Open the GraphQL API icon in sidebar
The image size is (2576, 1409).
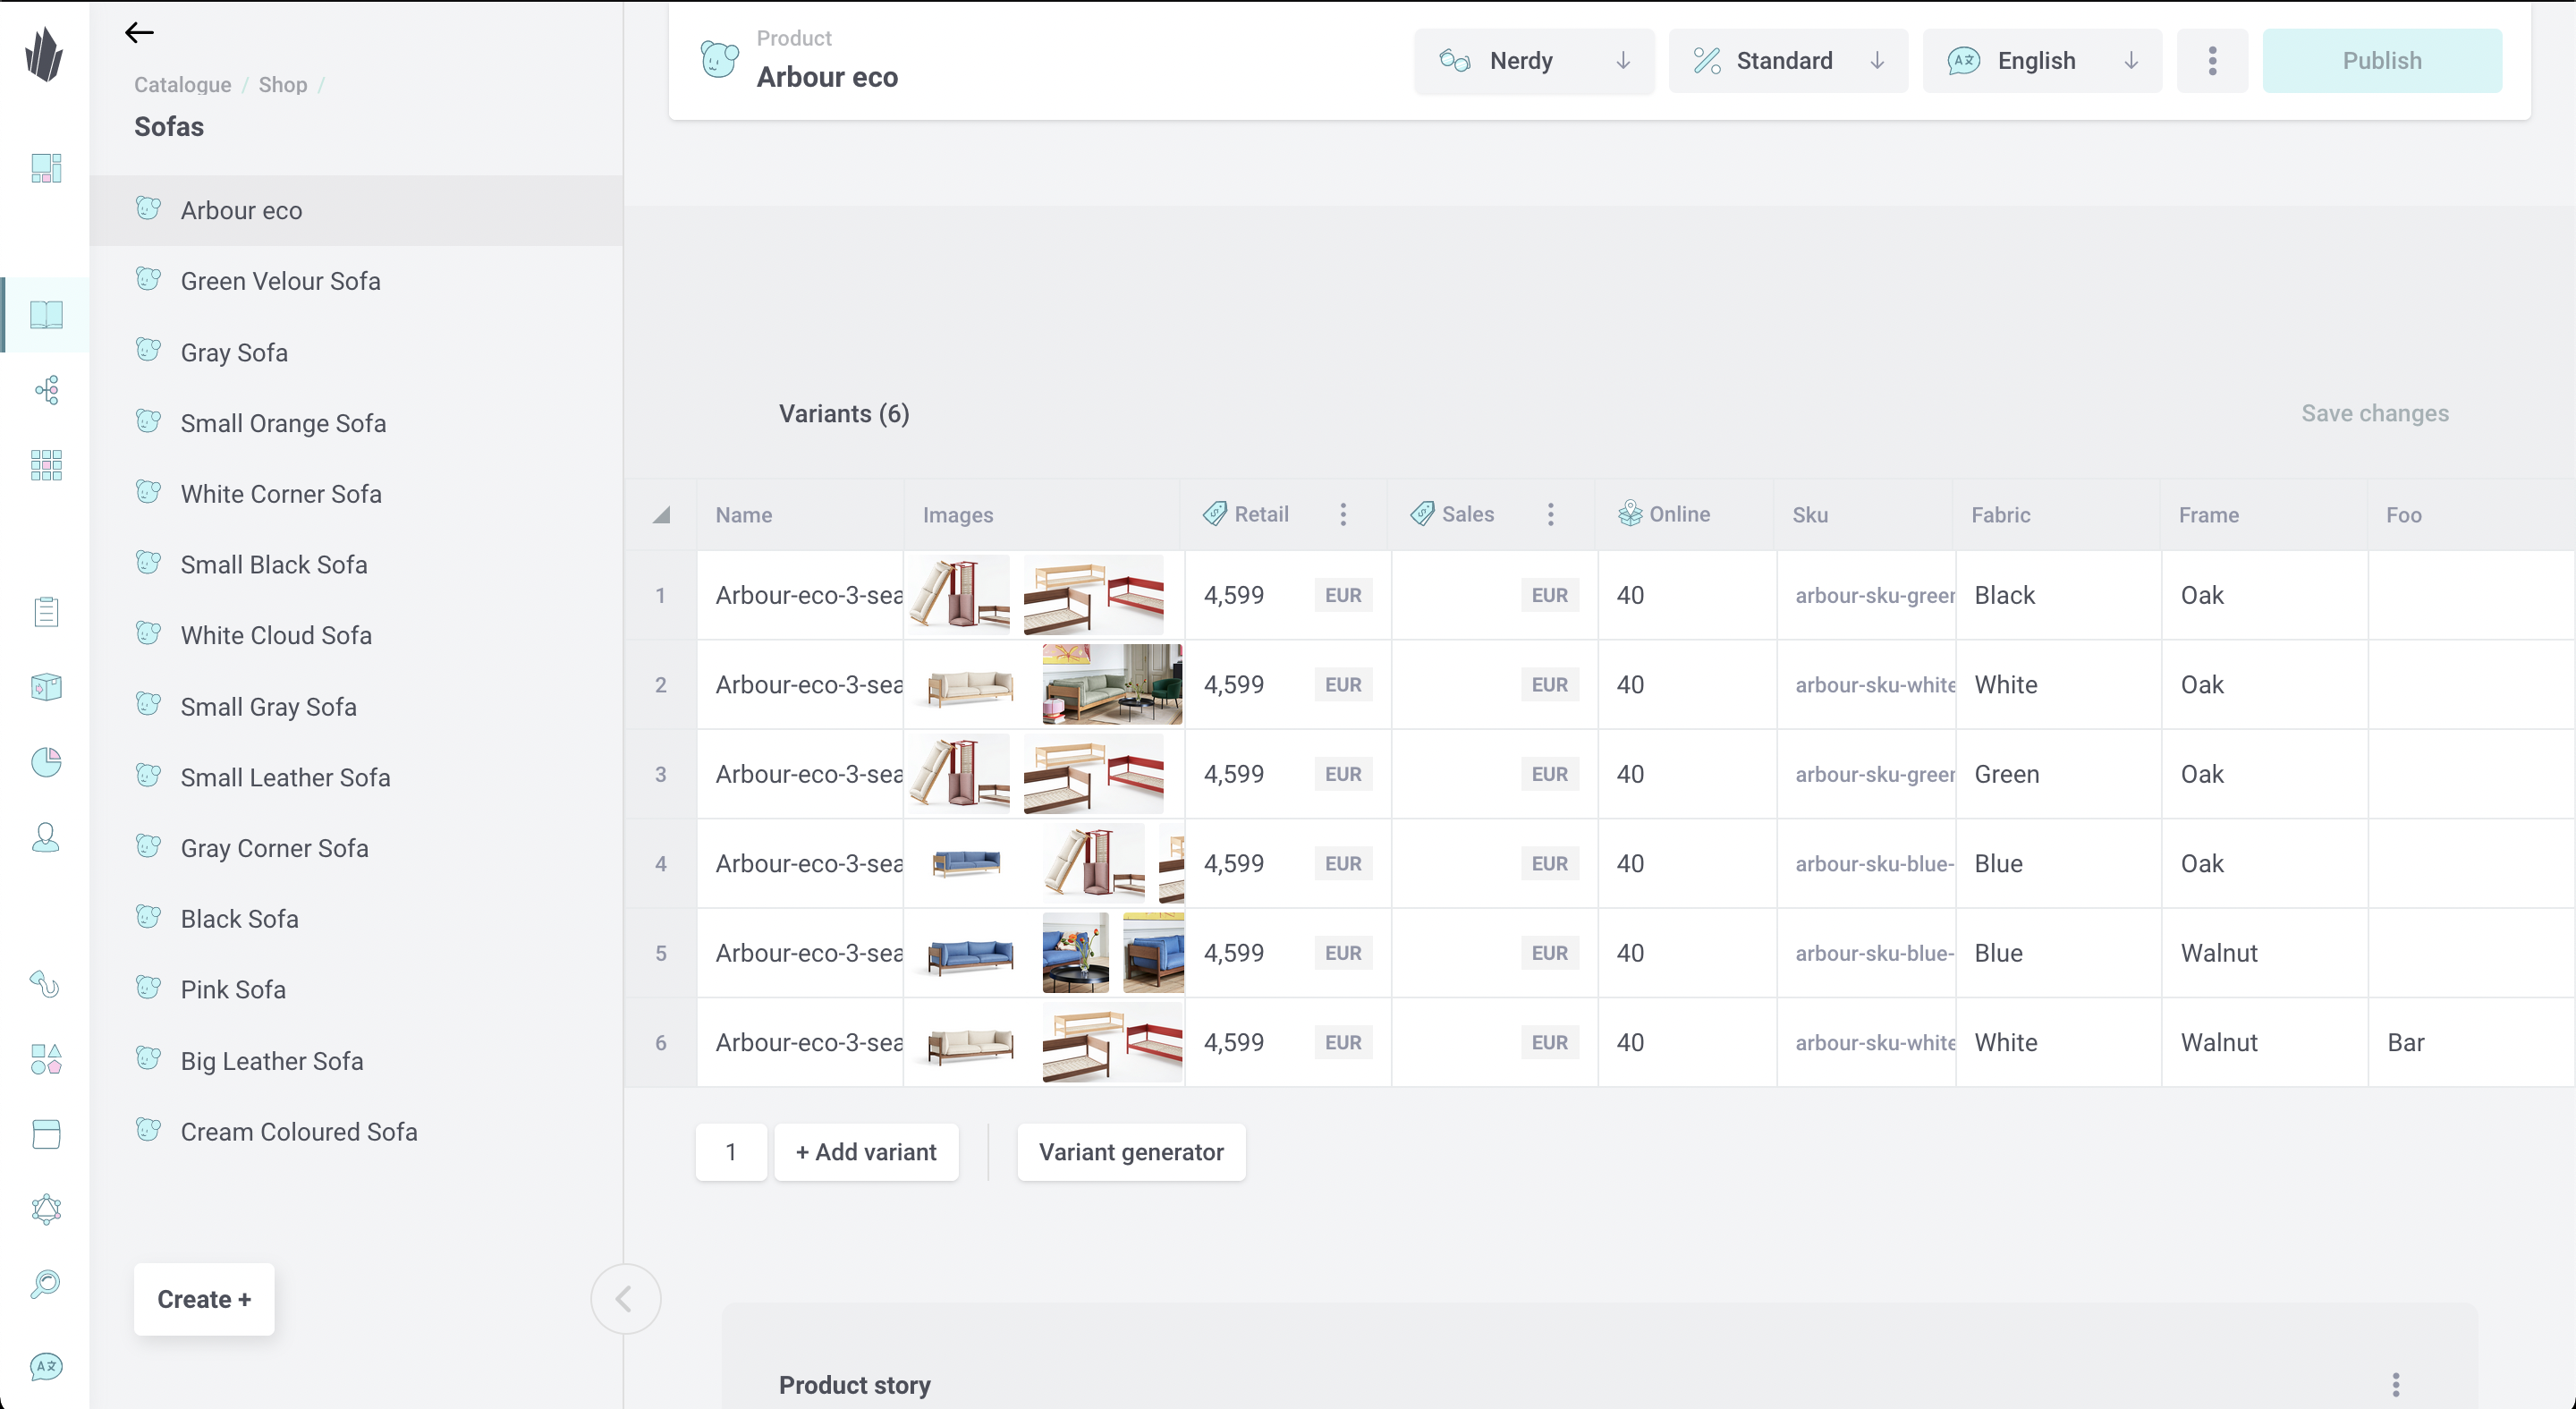[46, 1209]
